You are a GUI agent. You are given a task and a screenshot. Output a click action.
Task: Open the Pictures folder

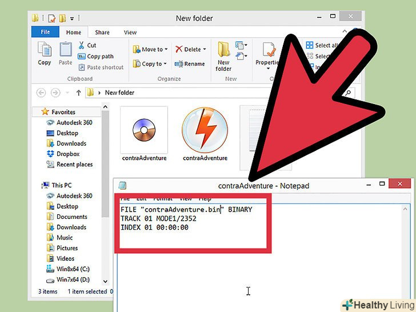[x=62, y=248]
